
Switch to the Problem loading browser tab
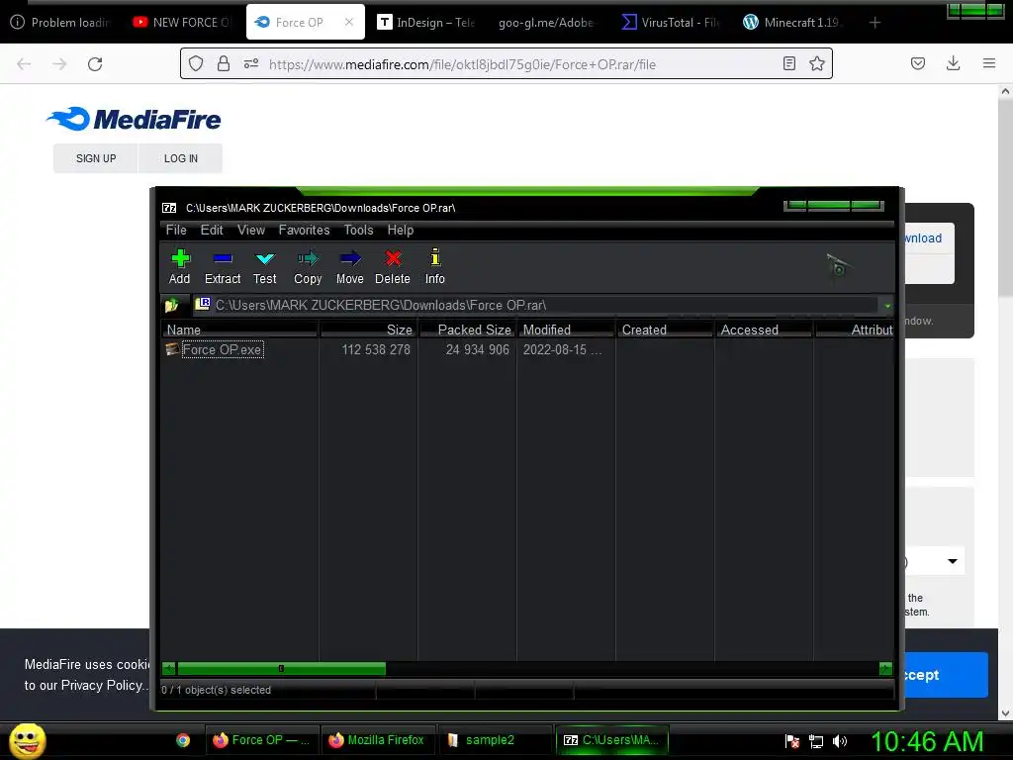coord(61,23)
